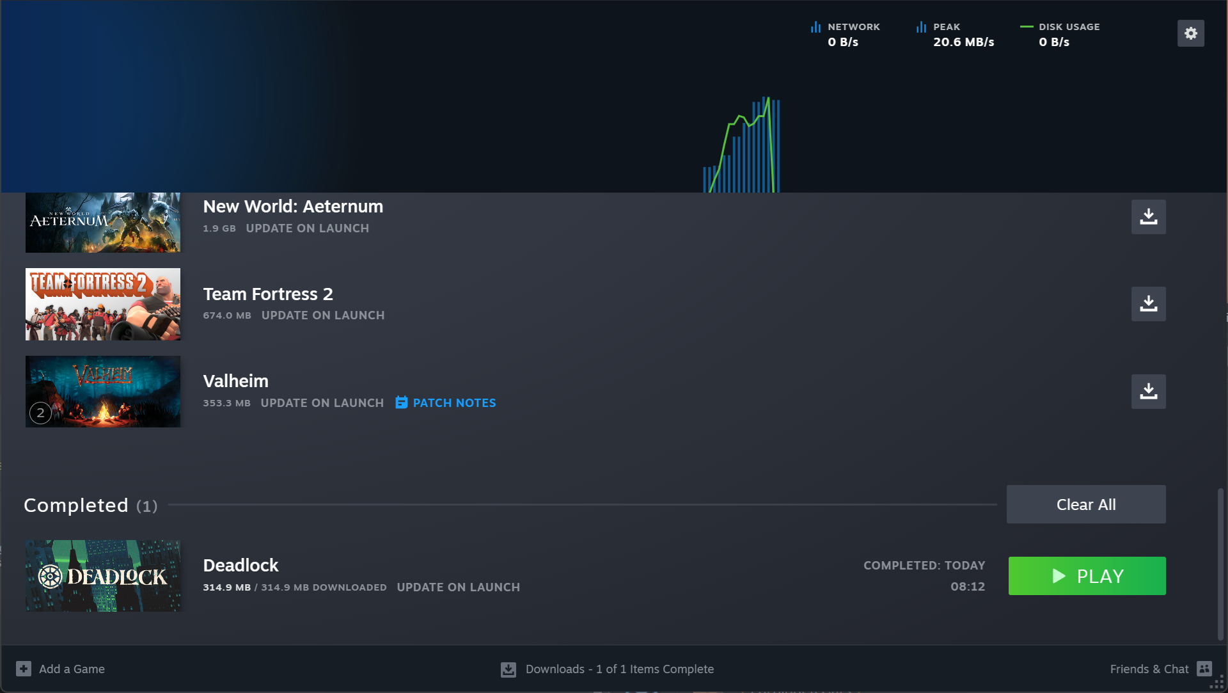
Task: Open Valheim Patch Notes link
Action: tap(454, 403)
